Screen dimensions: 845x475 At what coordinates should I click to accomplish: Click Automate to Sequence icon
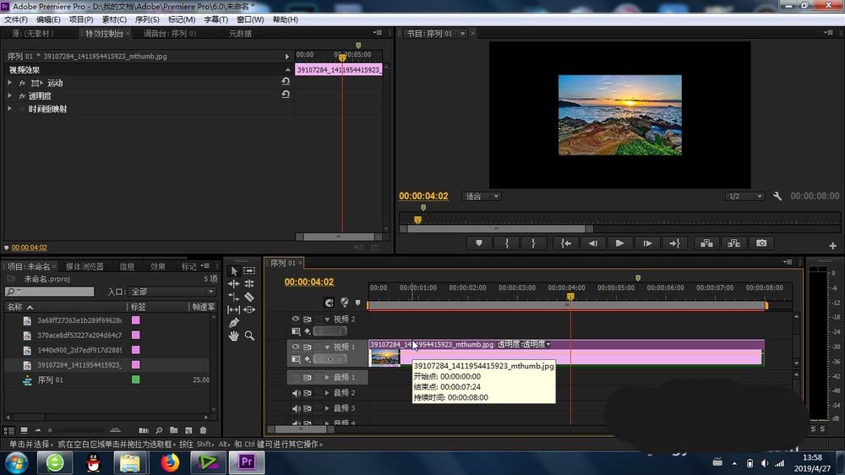coord(144,430)
